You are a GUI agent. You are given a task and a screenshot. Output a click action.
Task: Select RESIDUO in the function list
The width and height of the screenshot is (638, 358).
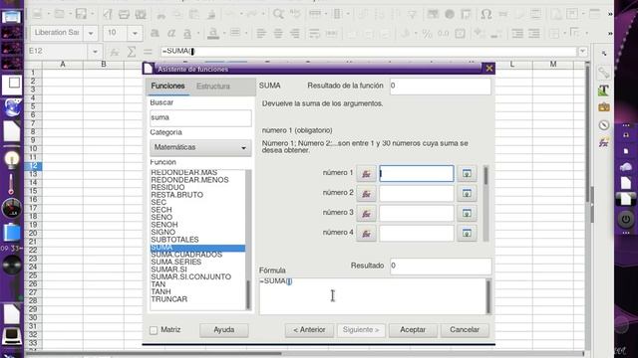click(167, 188)
